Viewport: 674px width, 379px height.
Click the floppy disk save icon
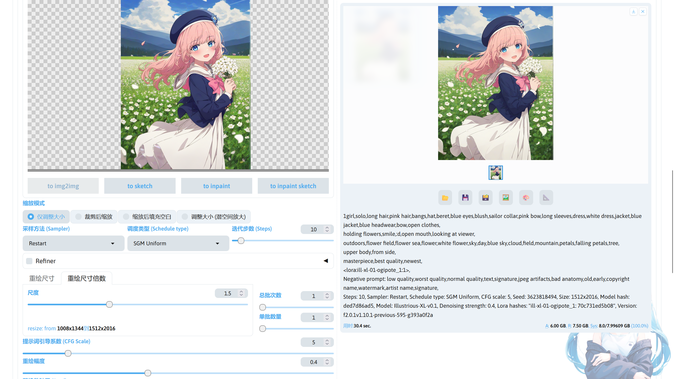(x=465, y=198)
